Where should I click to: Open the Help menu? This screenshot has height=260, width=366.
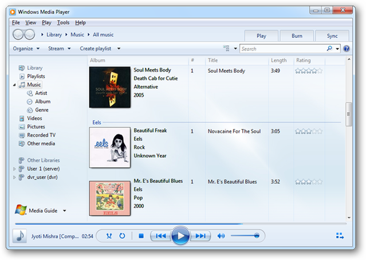point(80,23)
